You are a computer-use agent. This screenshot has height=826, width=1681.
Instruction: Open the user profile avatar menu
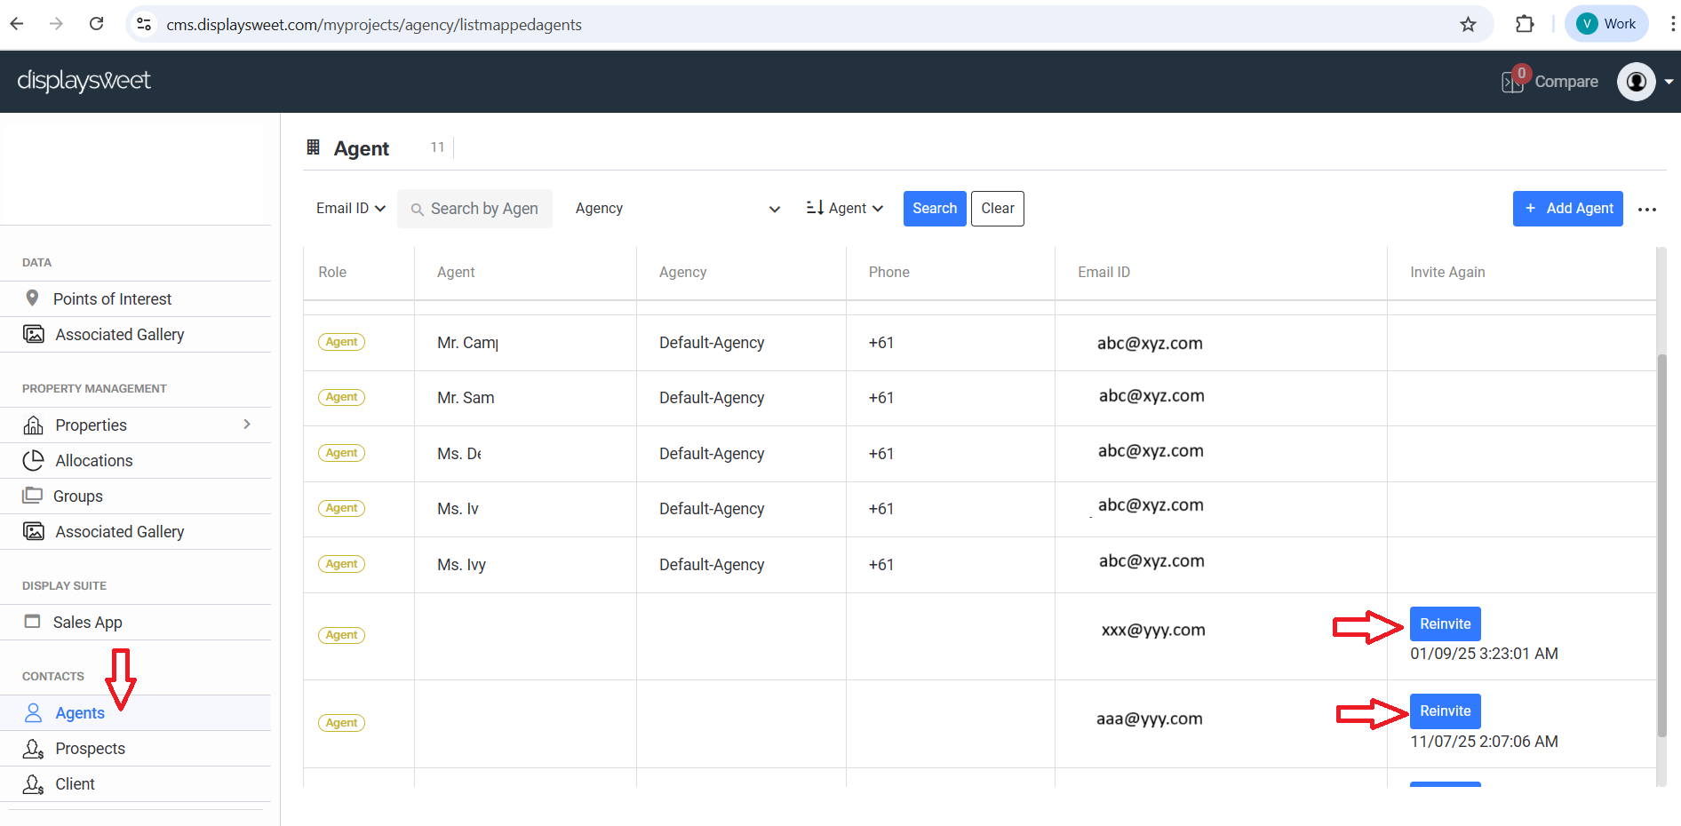pos(1636,82)
